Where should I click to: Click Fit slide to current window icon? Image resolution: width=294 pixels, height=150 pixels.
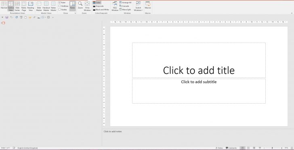tap(292, 148)
